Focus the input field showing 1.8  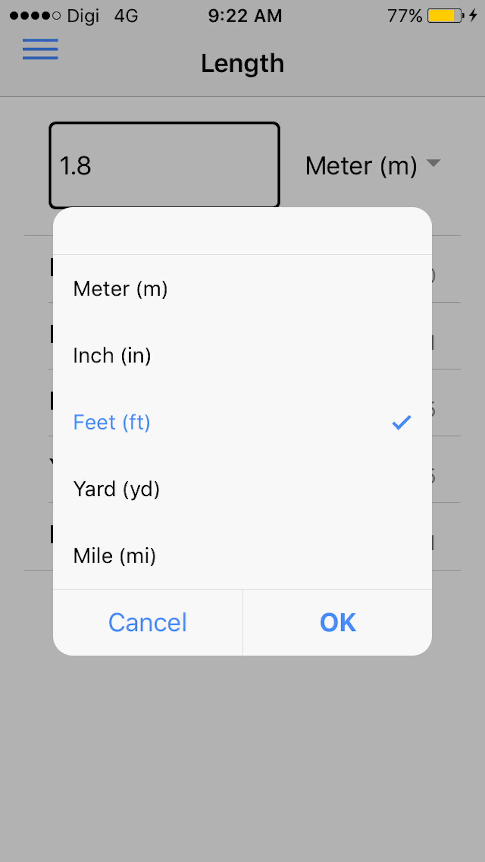pos(164,165)
